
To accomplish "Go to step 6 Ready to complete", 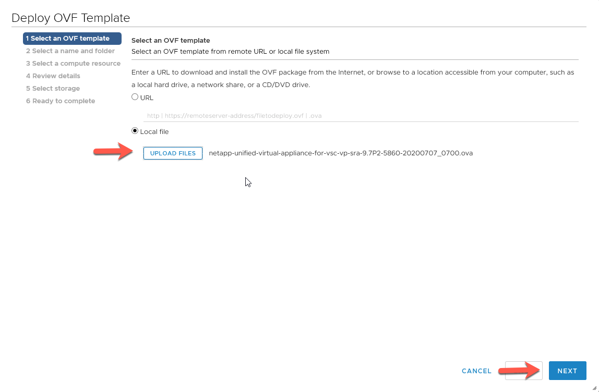I will [x=60, y=101].
